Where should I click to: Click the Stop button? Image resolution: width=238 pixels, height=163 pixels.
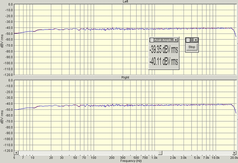tap(192, 47)
